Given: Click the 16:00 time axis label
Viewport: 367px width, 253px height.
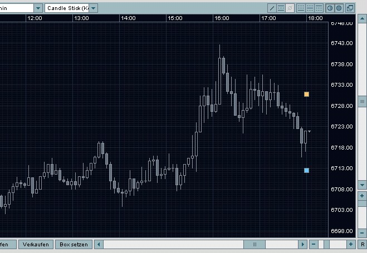Looking at the screenshot, I should 222,18.
